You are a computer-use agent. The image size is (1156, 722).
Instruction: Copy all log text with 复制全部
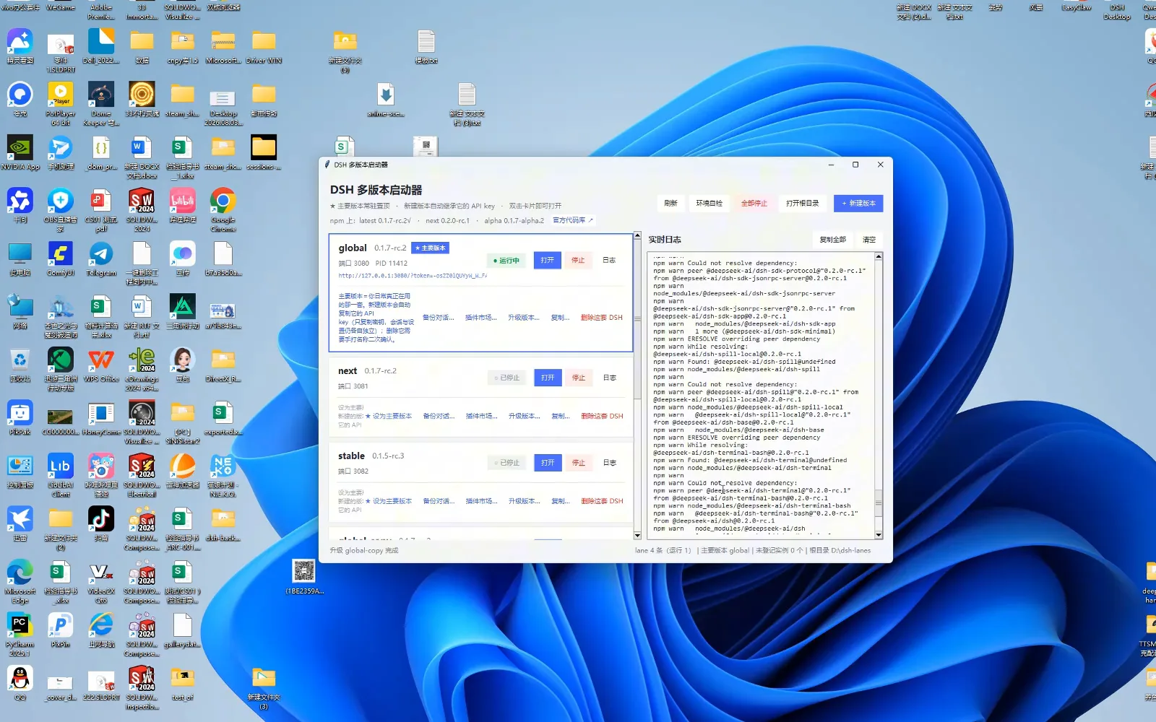tap(832, 240)
